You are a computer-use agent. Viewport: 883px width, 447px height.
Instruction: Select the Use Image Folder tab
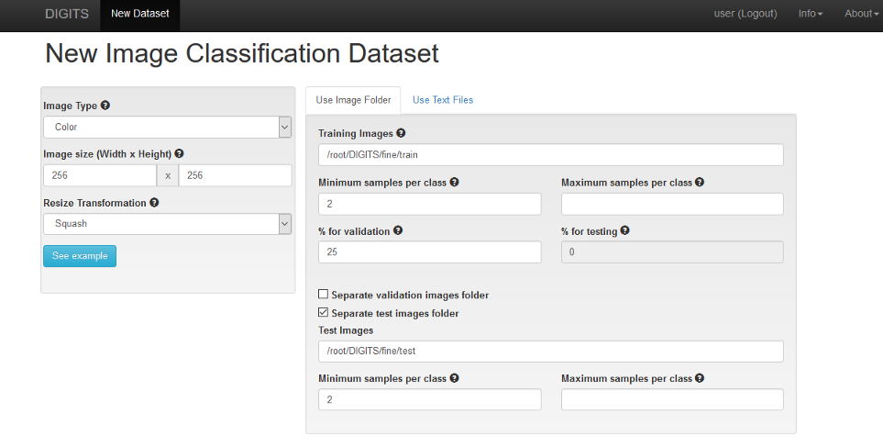pos(353,100)
